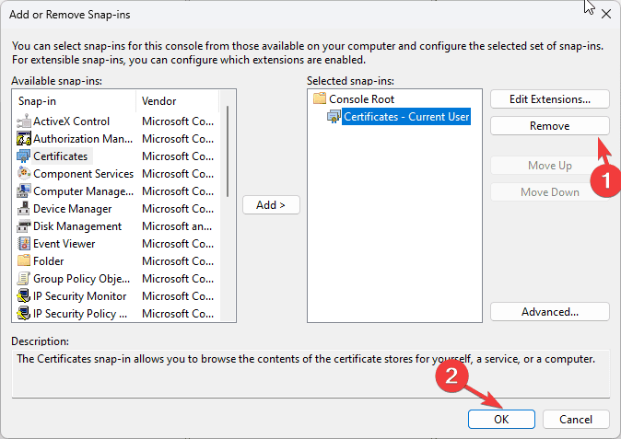621x439 pixels.
Task: Choose the Group Policy Object icon
Action: click(24, 279)
